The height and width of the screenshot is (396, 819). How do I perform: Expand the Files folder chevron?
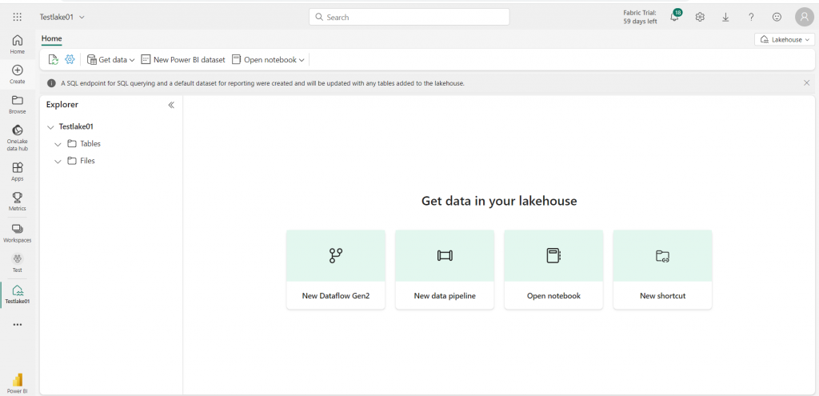(58, 162)
